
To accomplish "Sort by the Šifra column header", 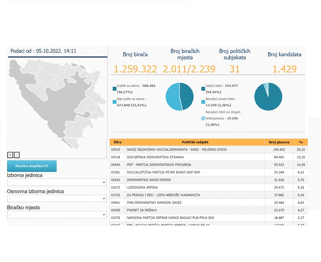I will pyautogui.click(x=116, y=142).
